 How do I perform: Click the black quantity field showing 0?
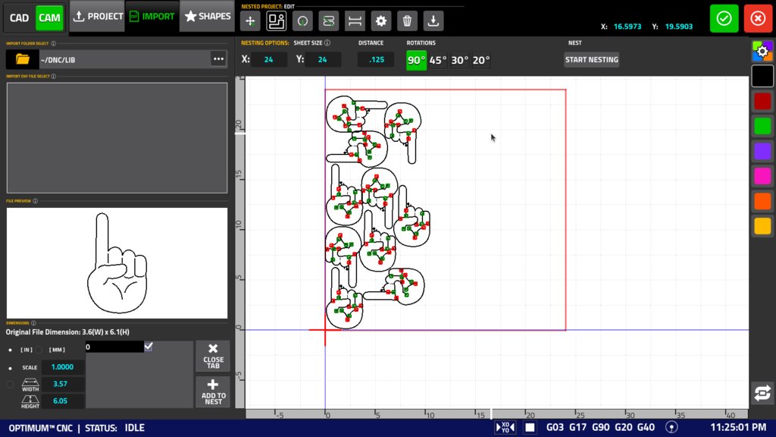[x=114, y=347]
